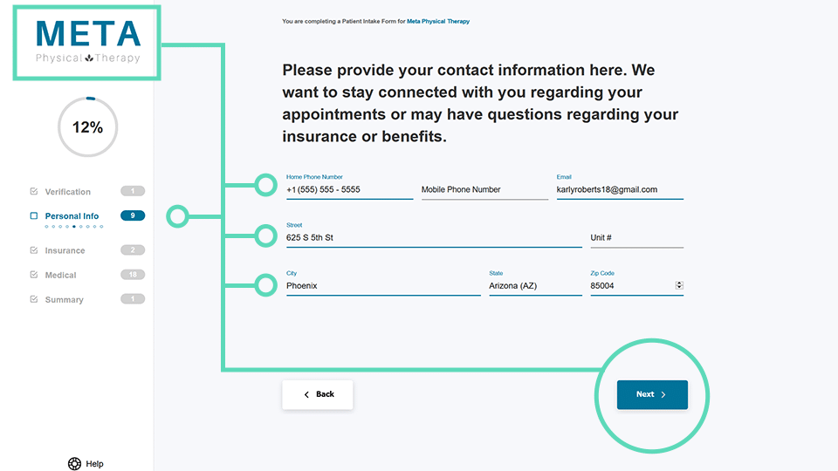The height and width of the screenshot is (471, 838).
Task: Click the Insurance step checkmark icon
Action: [x=34, y=250]
